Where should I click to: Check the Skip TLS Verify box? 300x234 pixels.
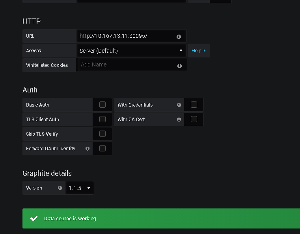point(102,134)
